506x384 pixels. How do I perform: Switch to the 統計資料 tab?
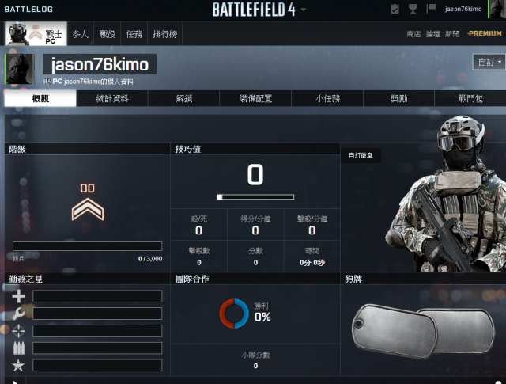[112, 98]
